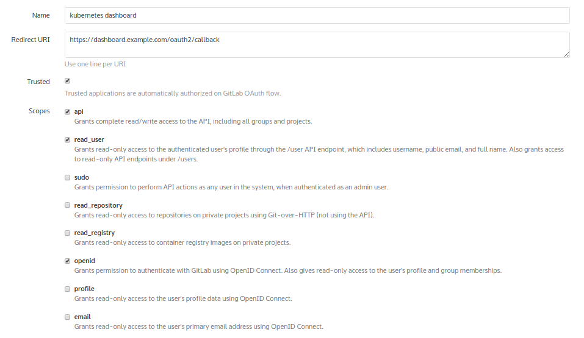Click the "read_repository" scope label text
584x338 pixels.
click(98, 205)
